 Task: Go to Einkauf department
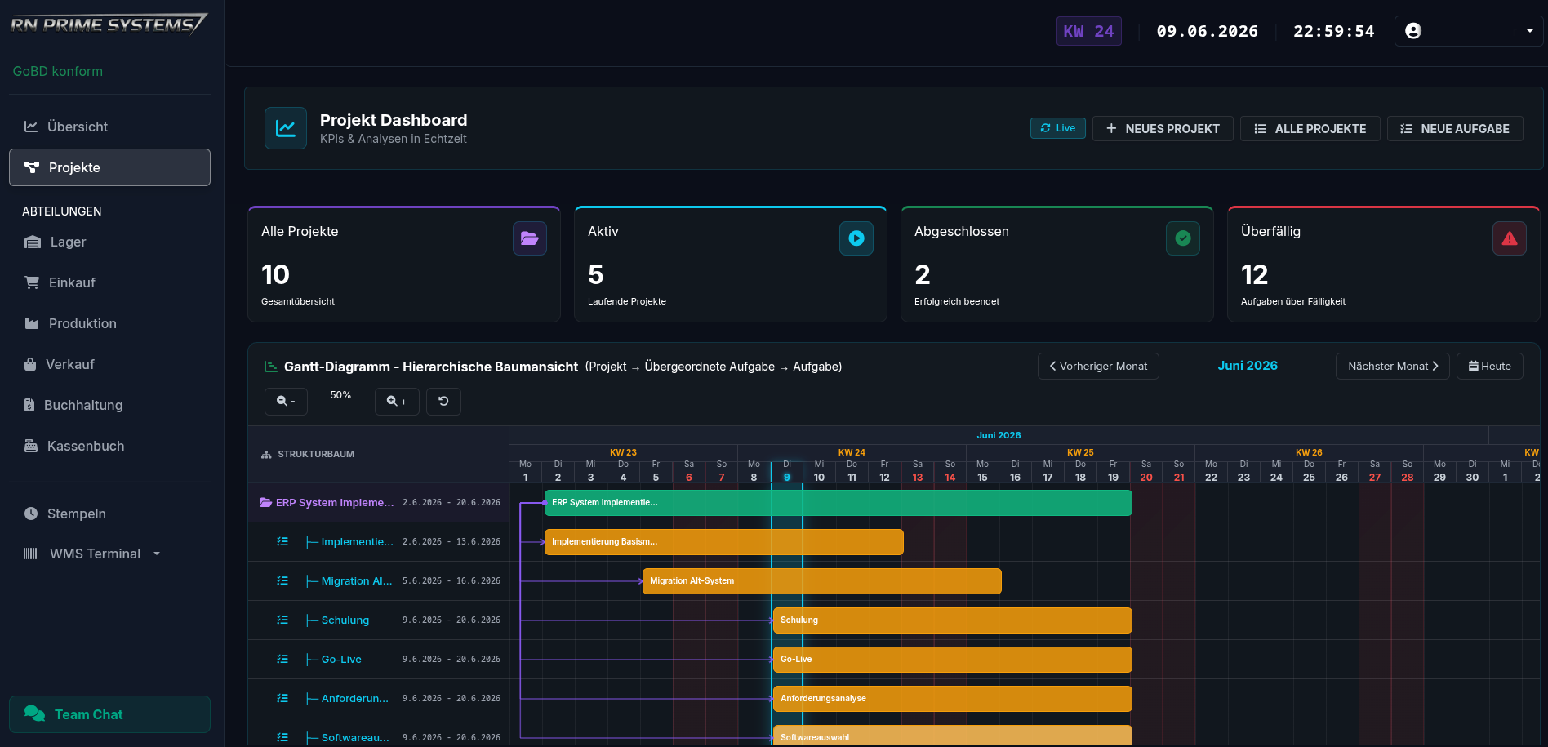109,282
